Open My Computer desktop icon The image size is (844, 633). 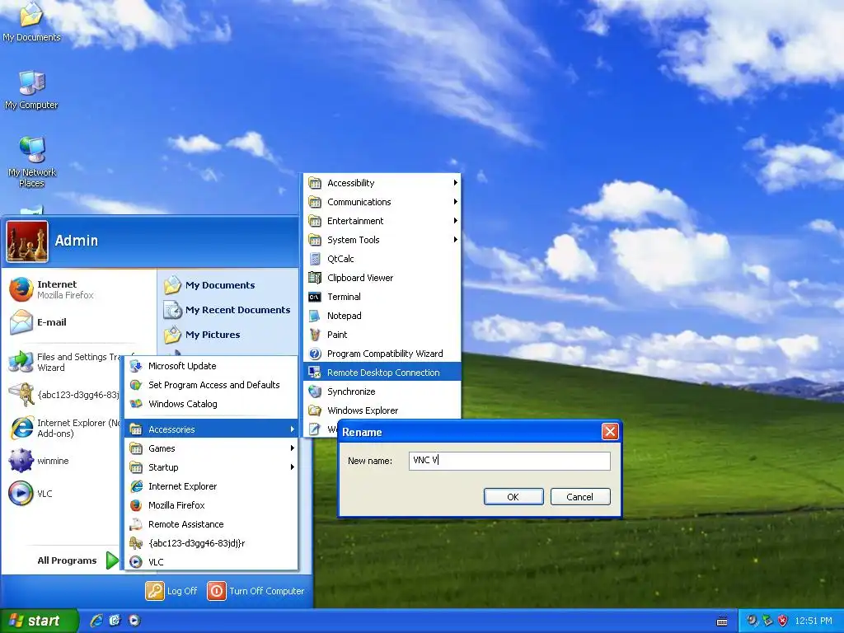31,89
